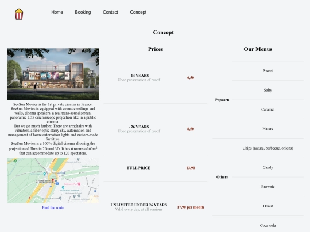Select 'UNLIMITED UNDER 26 YEARS' label
Screen dimensions: 310x232
(x=138, y=205)
